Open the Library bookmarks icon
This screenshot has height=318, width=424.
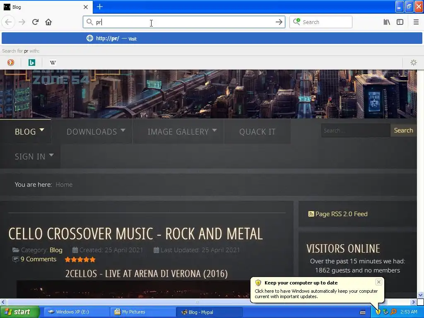(387, 22)
